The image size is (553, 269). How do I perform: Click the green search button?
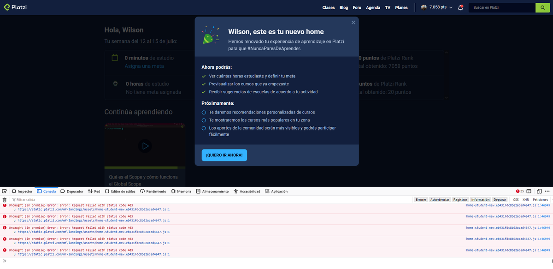coord(542,7)
